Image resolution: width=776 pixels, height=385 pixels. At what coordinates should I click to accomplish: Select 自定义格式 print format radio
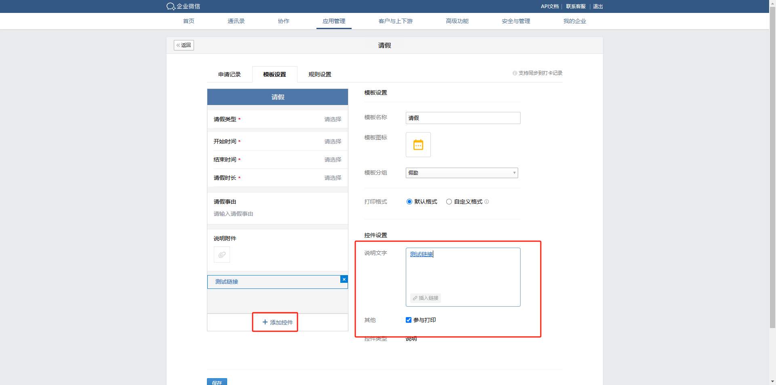[449, 202]
